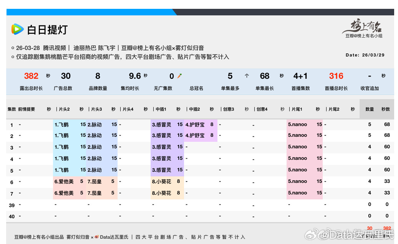Click the 片头4 column header
The height and width of the screenshot is (244, 398).
point(128,109)
